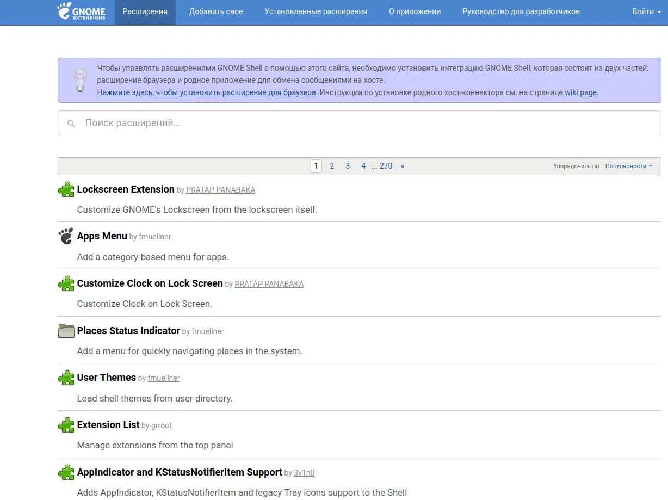668x500 pixels.
Task: Click author PRATAP PANABAKA on Customize Clock
Action: pyautogui.click(x=269, y=284)
